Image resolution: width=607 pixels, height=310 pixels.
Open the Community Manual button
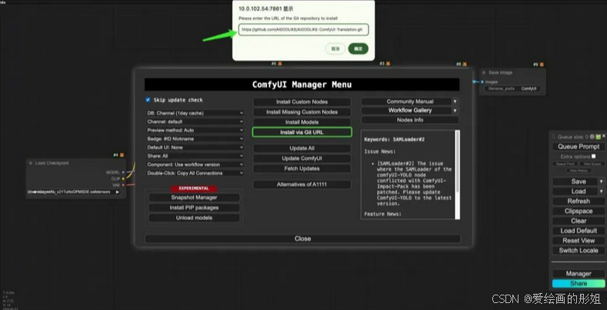tap(406, 102)
